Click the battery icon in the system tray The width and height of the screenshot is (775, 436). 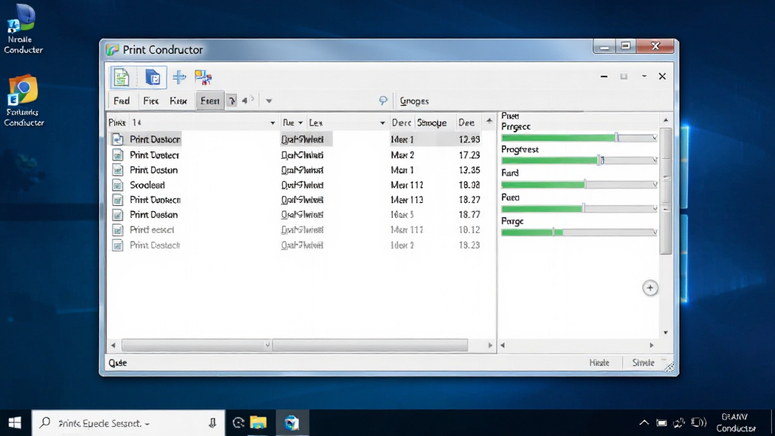coord(661,422)
